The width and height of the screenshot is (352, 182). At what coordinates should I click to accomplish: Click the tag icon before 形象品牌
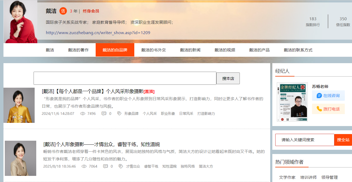pos(119,114)
